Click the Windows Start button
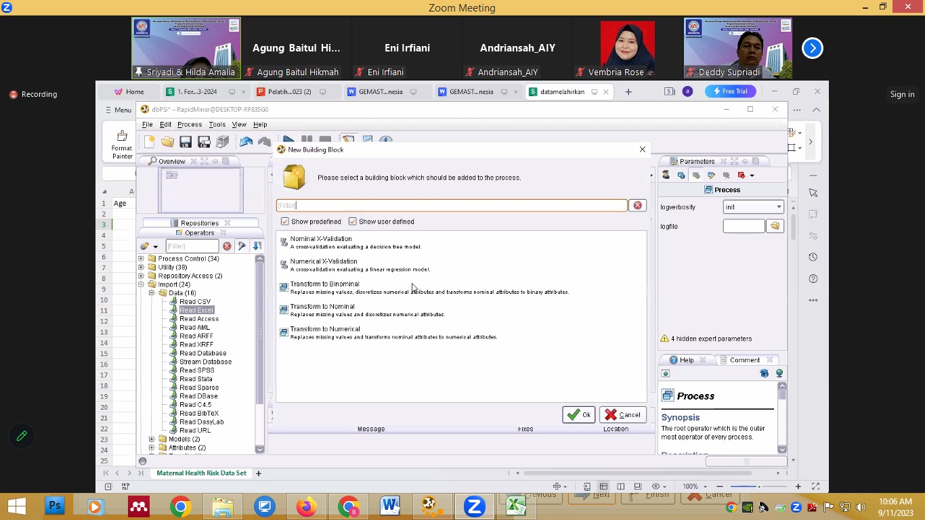This screenshot has height=520, width=925. pyautogui.click(x=16, y=506)
